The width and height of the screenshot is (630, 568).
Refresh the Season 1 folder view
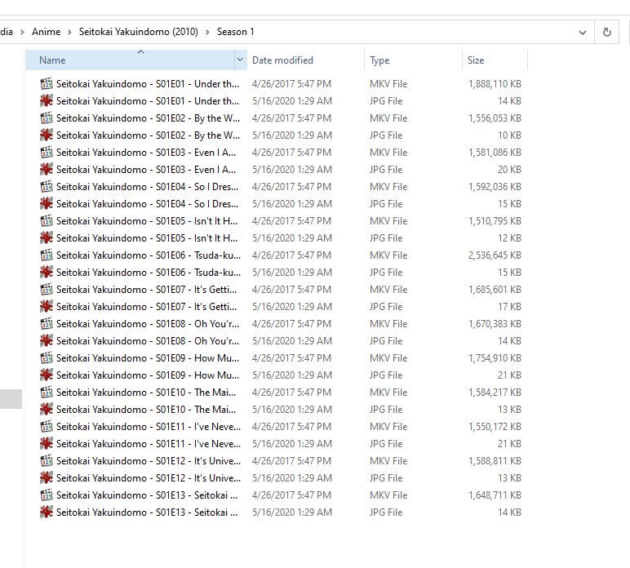pyautogui.click(x=607, y=32)
